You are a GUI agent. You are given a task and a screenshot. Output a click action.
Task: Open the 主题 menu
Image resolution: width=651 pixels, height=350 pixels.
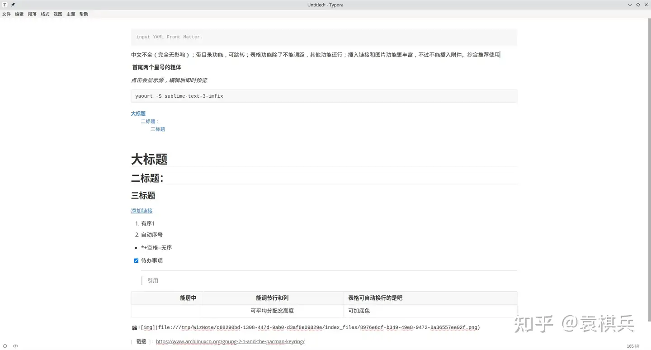(71, 14)
